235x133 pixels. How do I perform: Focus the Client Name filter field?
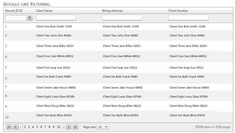[56, 18]
